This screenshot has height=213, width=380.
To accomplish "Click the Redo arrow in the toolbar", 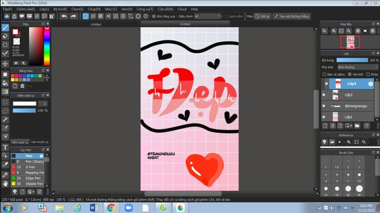I will [73, 16].
